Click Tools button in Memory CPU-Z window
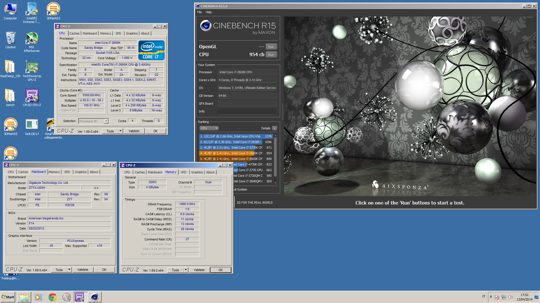 coord(175,270)
